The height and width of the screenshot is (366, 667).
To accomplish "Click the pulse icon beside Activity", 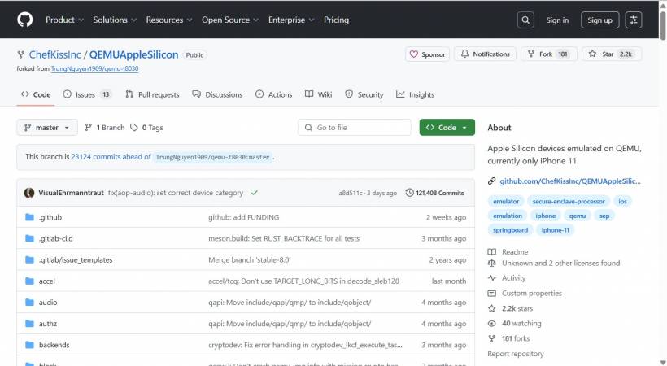I will 492,278.
